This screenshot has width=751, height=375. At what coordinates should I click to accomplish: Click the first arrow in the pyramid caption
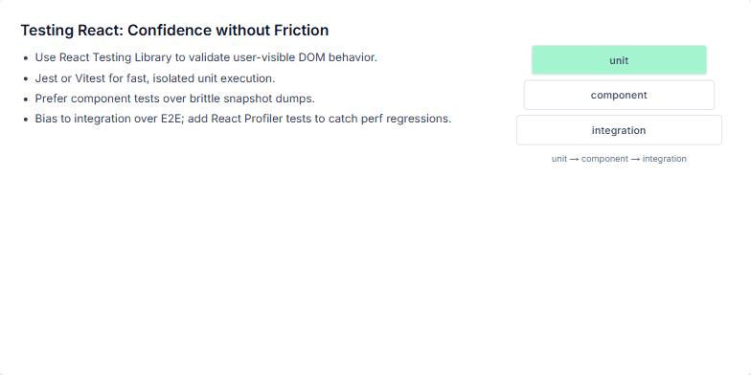pyautogui.click(x=575, y=159)
